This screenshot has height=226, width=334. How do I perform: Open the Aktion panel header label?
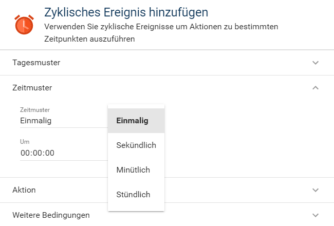tap(24, 190)
